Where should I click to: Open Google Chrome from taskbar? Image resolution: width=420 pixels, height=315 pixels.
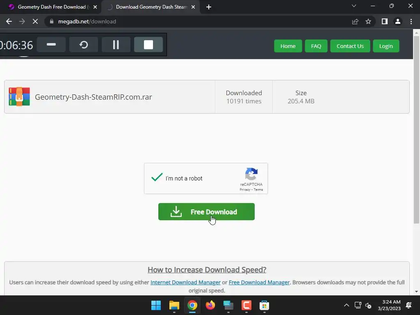(x=192, y=305)
